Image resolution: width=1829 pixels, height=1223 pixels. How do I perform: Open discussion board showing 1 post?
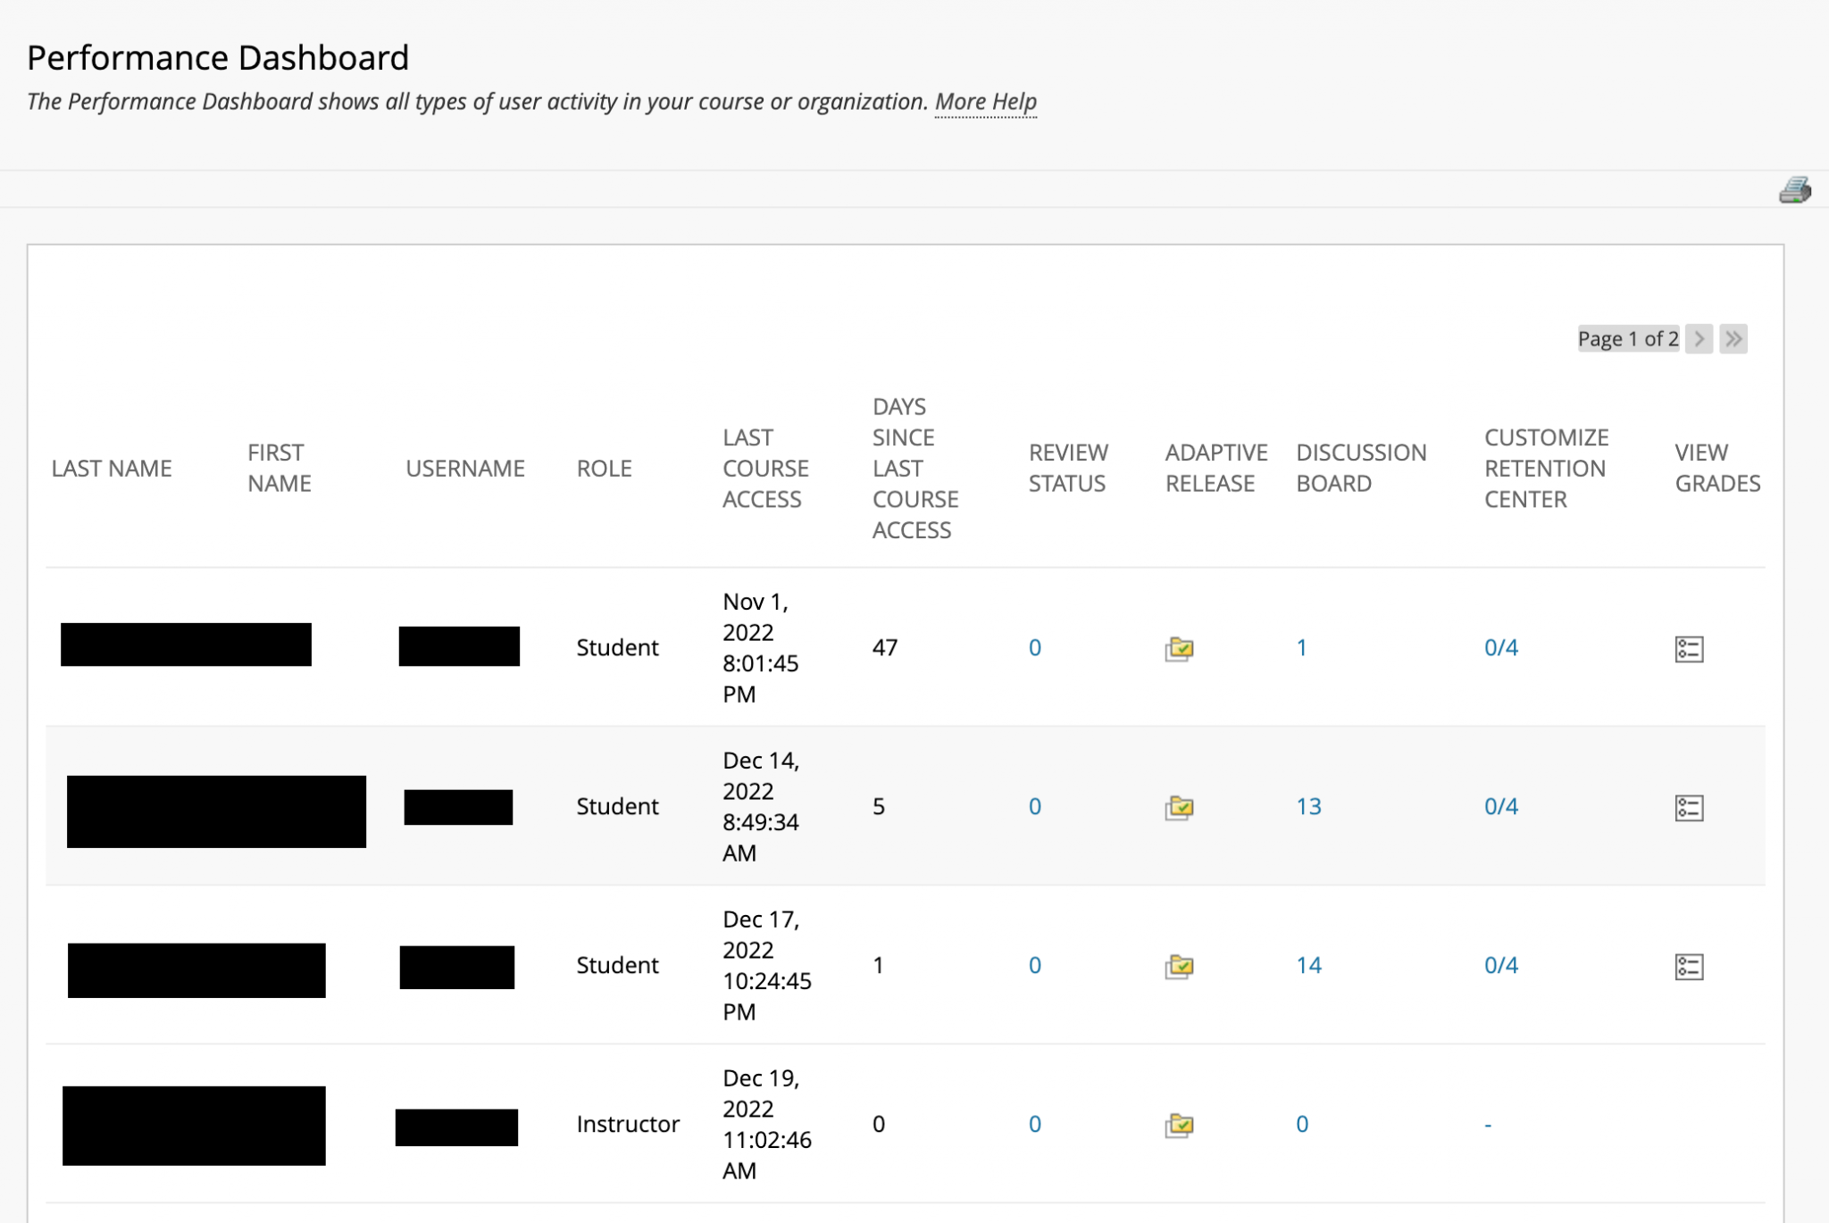1302,648
